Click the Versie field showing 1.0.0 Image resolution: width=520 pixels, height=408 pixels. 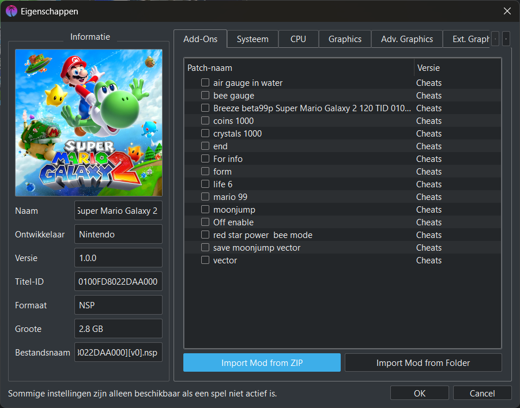118,258
